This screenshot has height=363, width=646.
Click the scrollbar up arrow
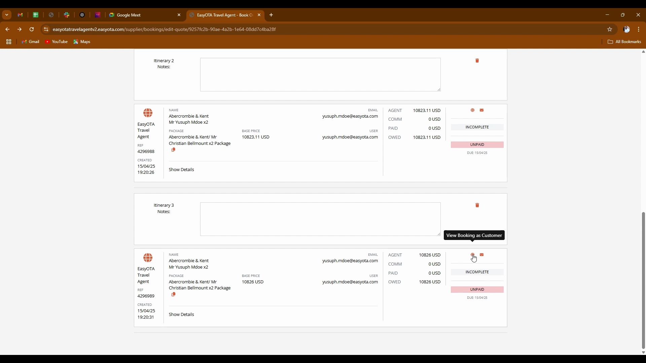click(643, 52)
